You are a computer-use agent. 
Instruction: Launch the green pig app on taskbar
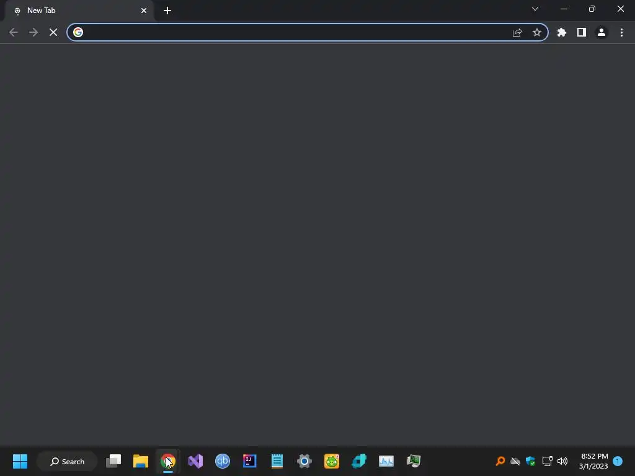(x=331, y=461)
